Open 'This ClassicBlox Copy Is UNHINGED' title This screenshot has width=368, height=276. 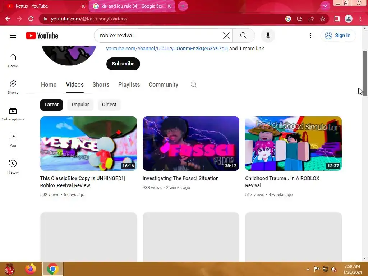tap(83, 182)
